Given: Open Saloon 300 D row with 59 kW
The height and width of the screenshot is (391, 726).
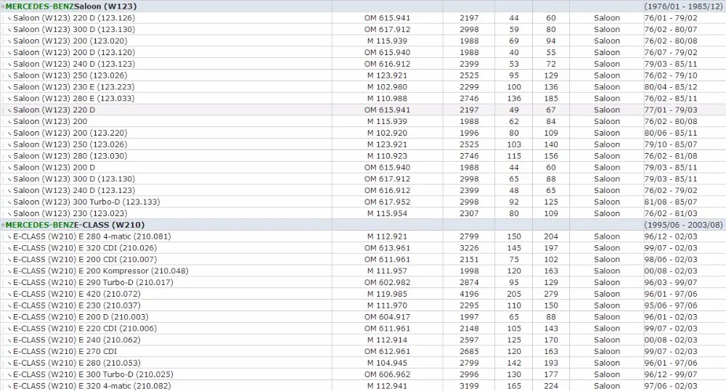Looking at the screenshot, I should [363, 29].
